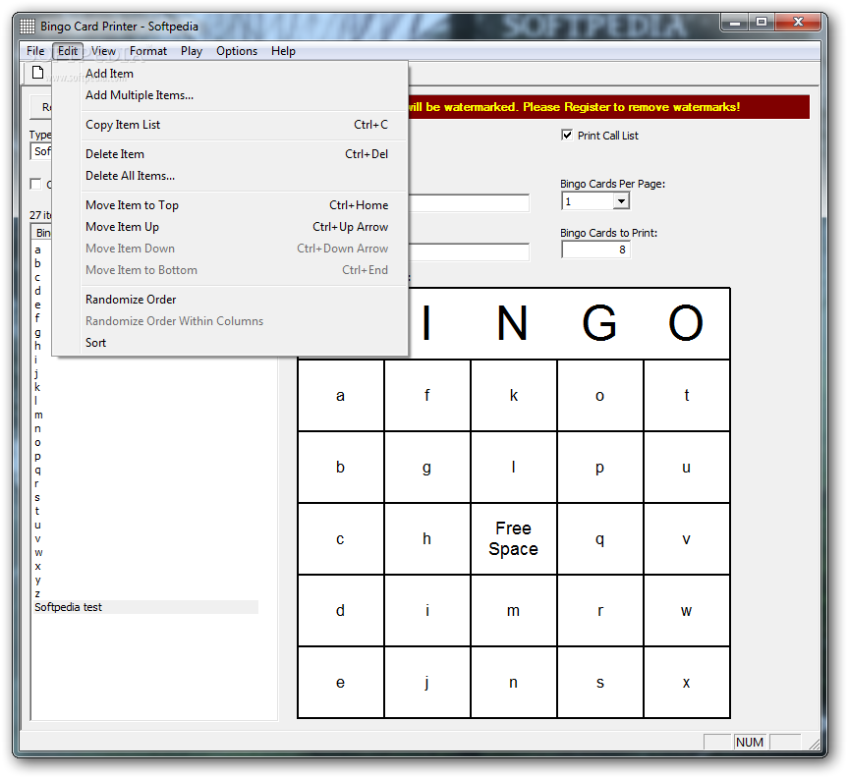Choose Delete All Items...
The width and height of the screenshot is (848, 778).
point(230,176)
